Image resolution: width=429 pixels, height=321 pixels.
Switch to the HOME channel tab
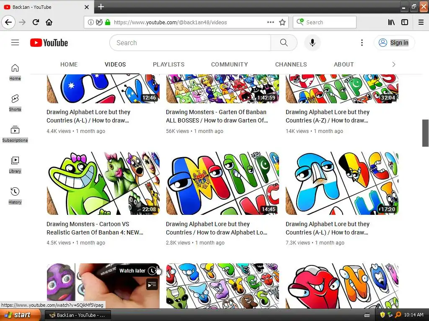[69, 64]
